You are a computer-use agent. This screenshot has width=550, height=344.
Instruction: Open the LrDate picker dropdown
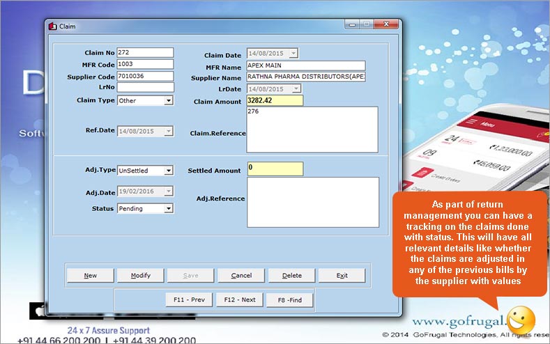[296, 89]
